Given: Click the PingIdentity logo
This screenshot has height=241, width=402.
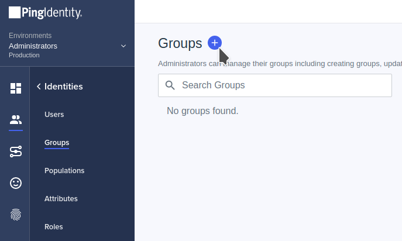Looking at the screenshot, I should 46,12.
